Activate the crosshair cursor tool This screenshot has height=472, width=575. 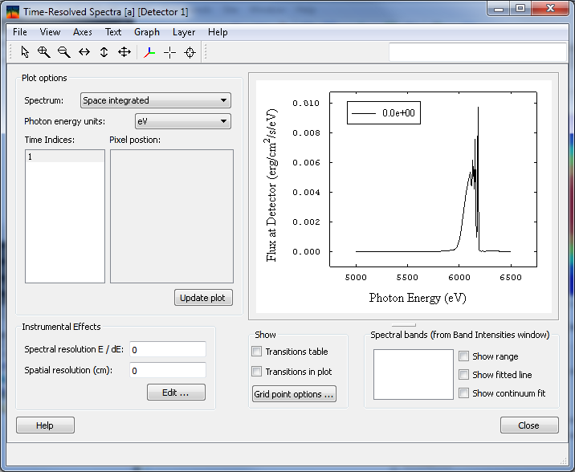pyautogui.click(x=169, y=52)
